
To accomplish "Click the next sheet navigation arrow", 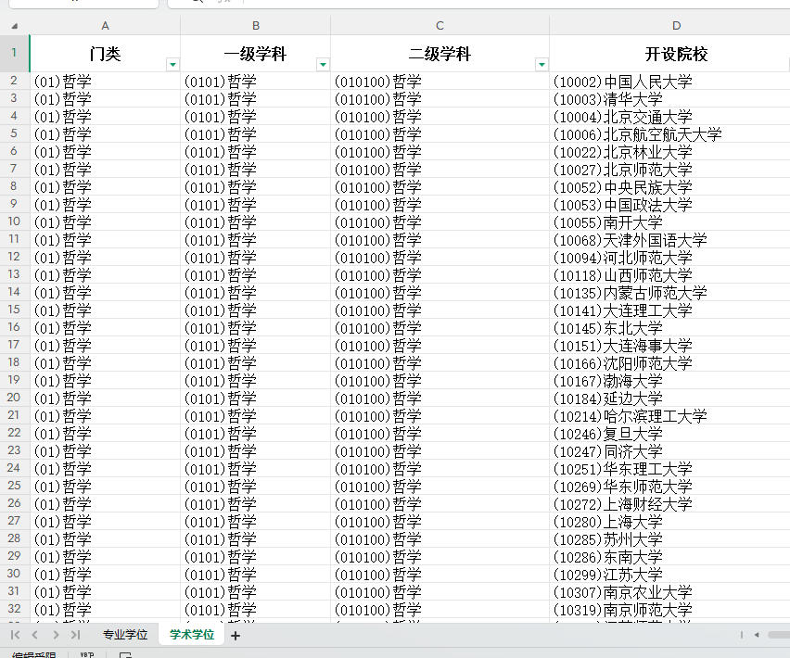I will [x=54, y=637].
